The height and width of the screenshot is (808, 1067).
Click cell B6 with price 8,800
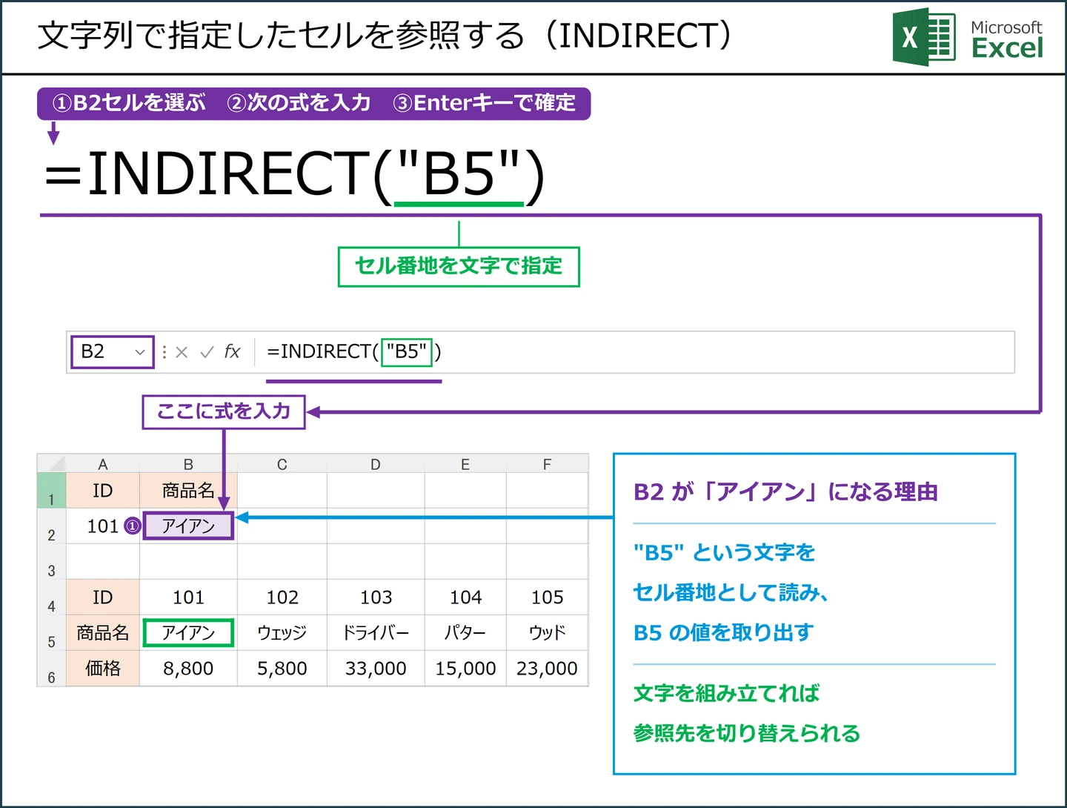pyautogui.click(x=188, y=669)
